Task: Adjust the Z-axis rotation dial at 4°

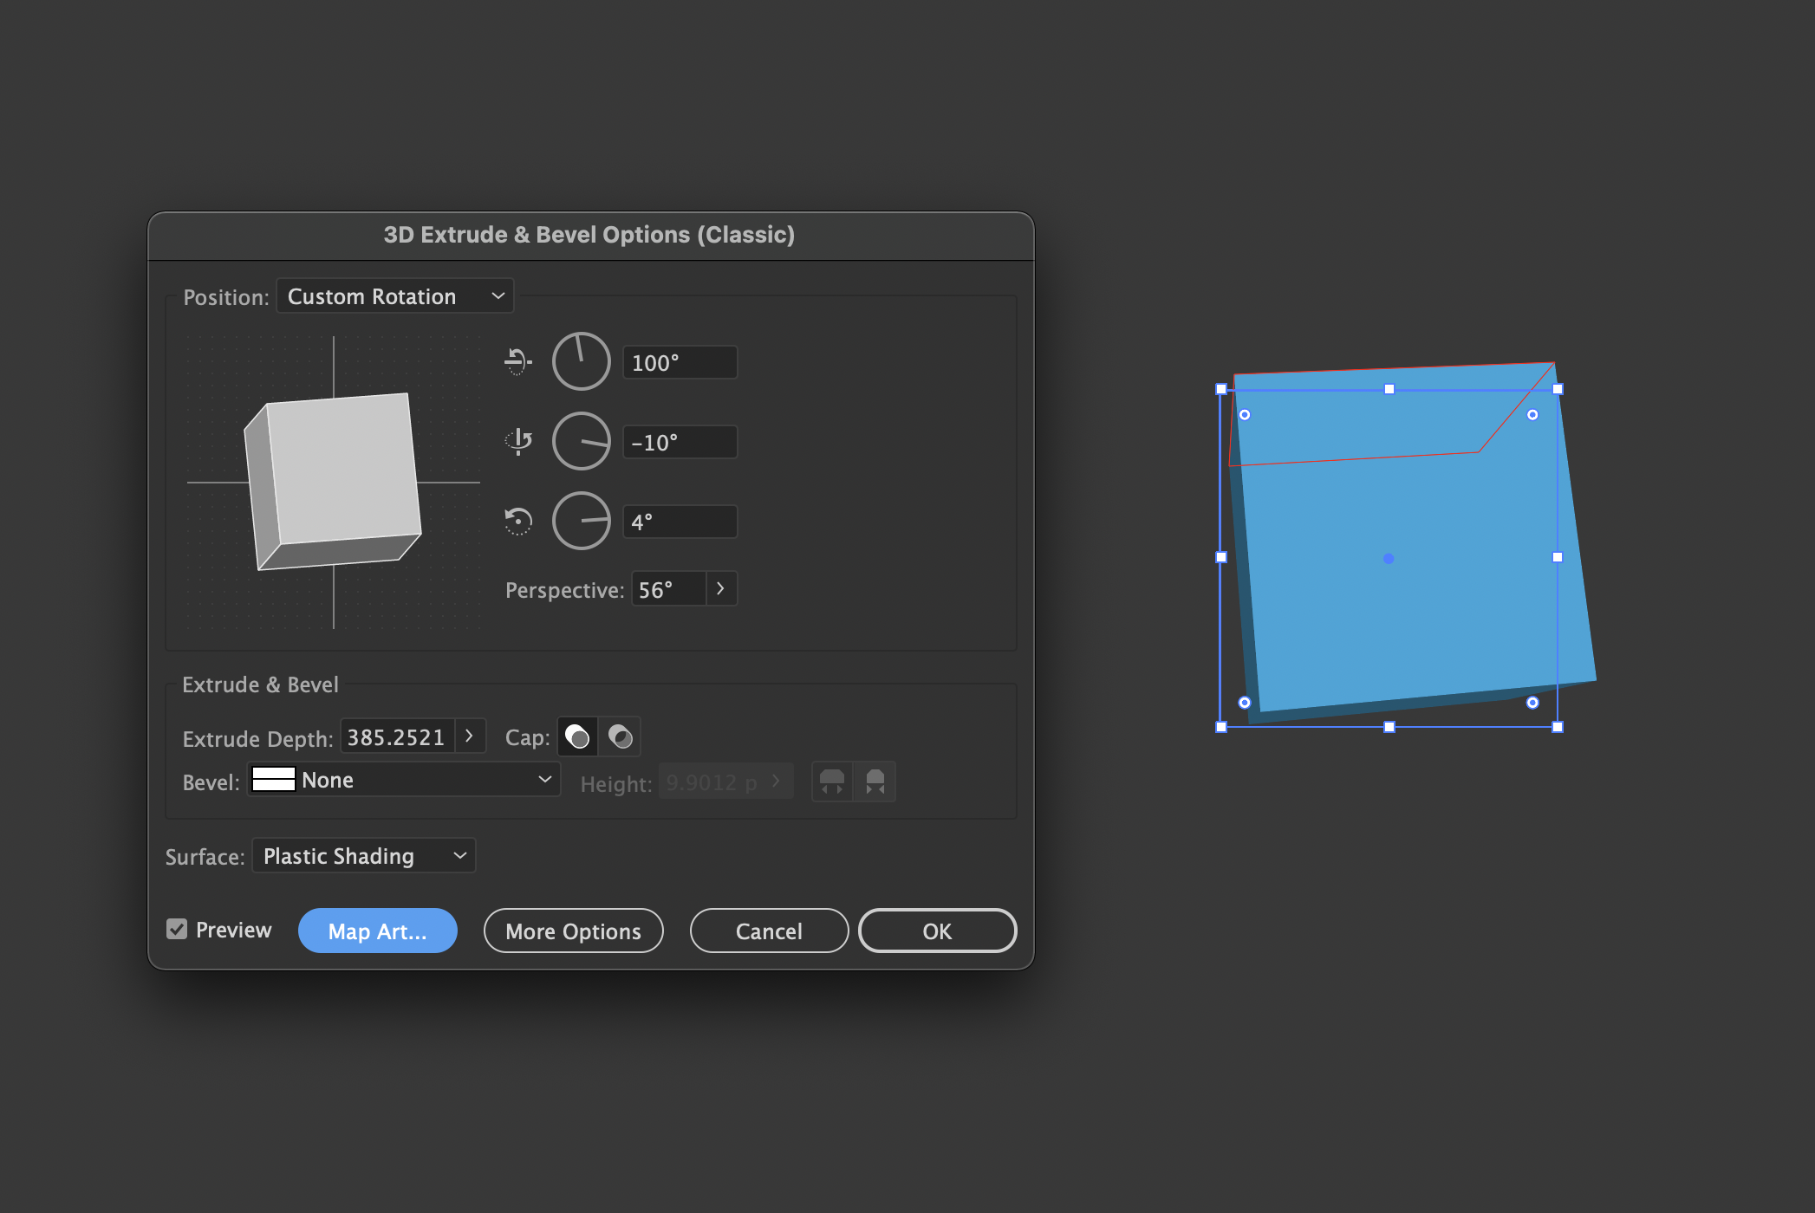Action: pyautogui.click(x=582, y=521)
